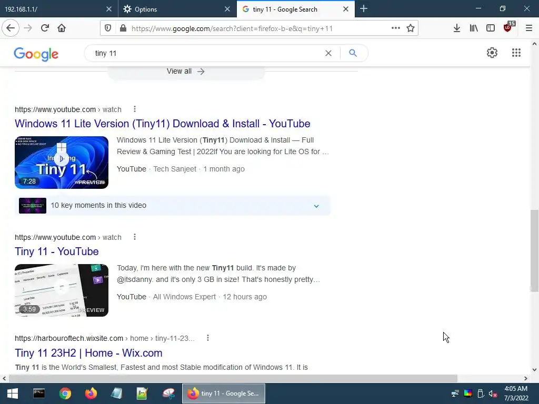Open options for the harbouroftech result
The width and height of the screenshot is (539, 404).
[x=207, y=338]
